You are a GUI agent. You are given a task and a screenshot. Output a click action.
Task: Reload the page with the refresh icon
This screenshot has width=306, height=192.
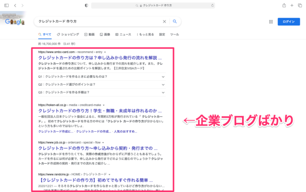coord(212,5)
